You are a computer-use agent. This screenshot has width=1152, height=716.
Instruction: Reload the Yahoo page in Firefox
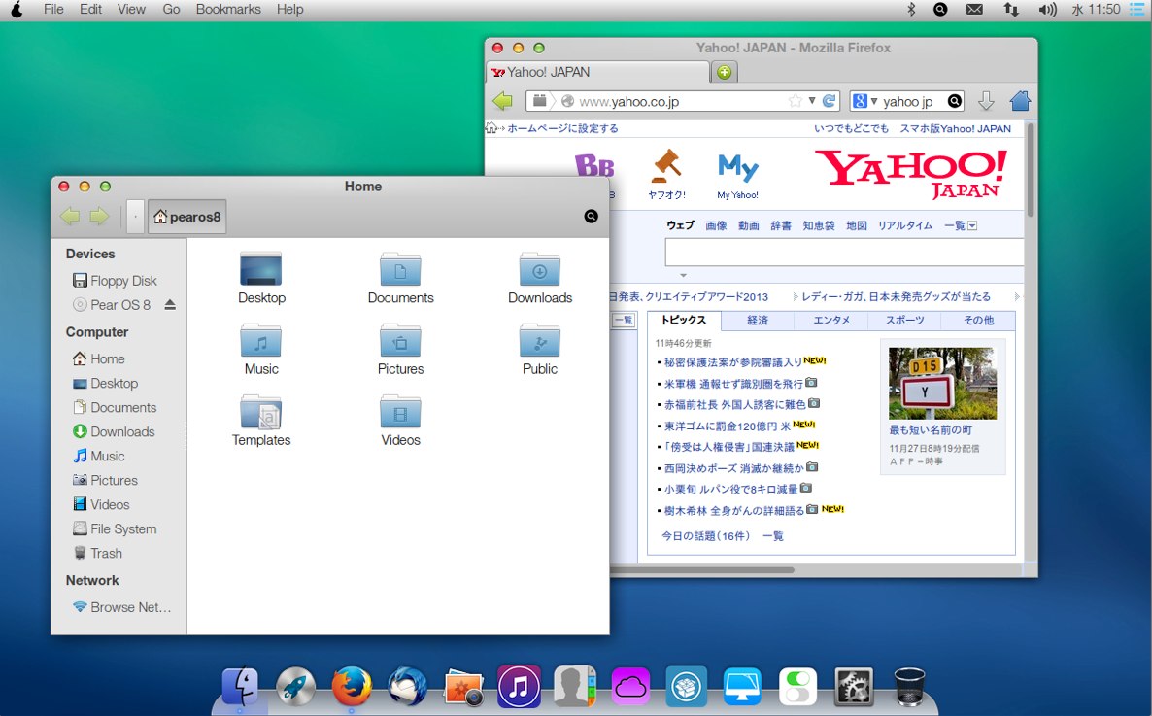829,101
